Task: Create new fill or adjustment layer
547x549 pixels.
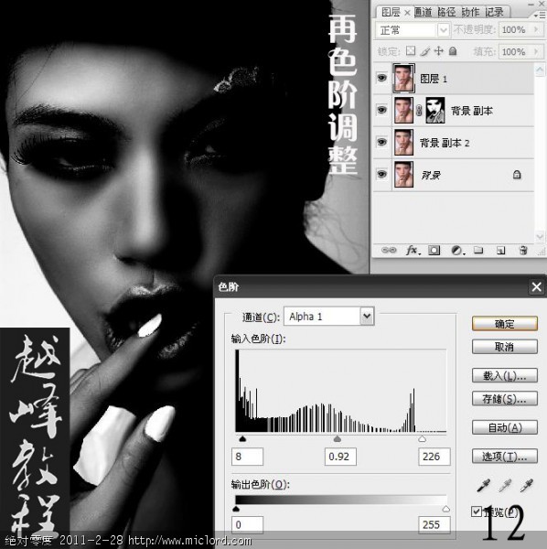Action: (456, 250)
